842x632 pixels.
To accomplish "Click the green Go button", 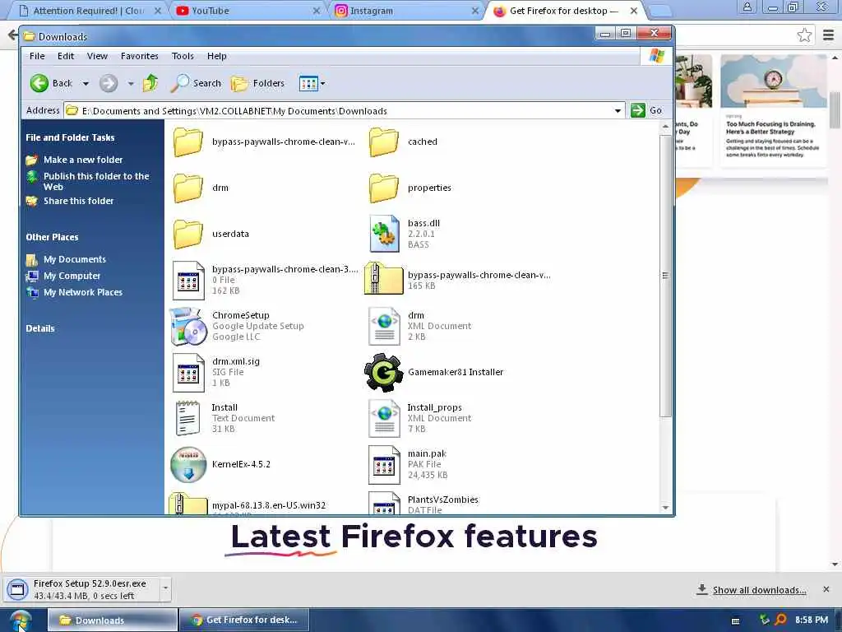I will tap(646, 111).
